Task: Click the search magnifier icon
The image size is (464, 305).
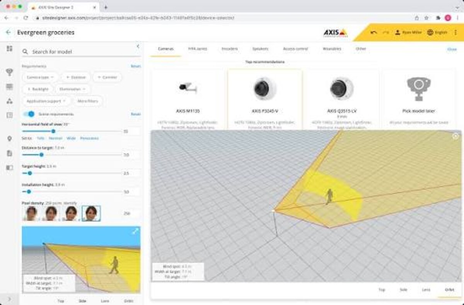Action: point(25,52)
